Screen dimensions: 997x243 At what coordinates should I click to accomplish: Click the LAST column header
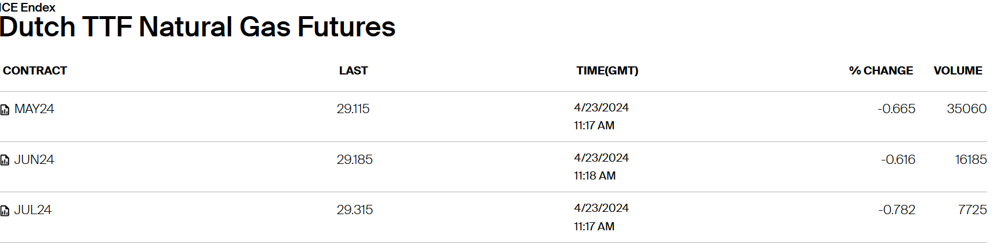click(353, 70)
